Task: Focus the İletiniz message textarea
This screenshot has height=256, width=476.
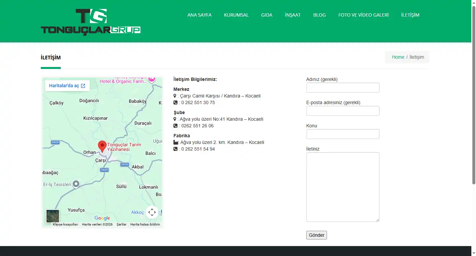Action: coord(343,187)
